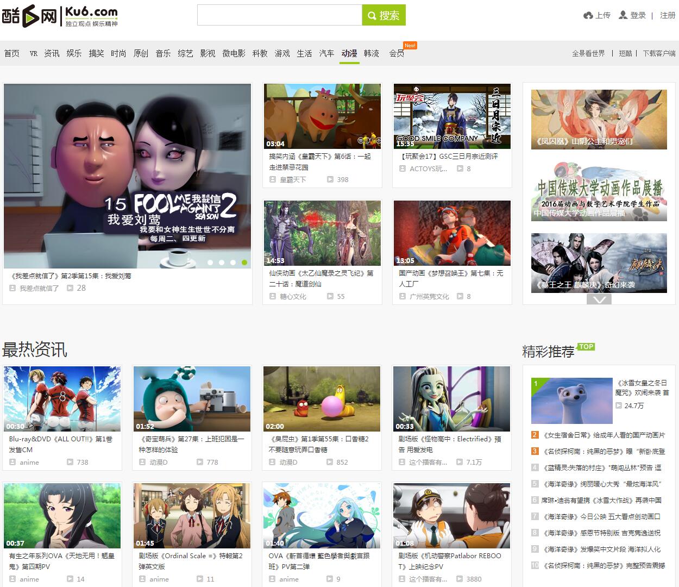Open 皇霸天下 第6话 video thumbnail

[x=322, y=116]
